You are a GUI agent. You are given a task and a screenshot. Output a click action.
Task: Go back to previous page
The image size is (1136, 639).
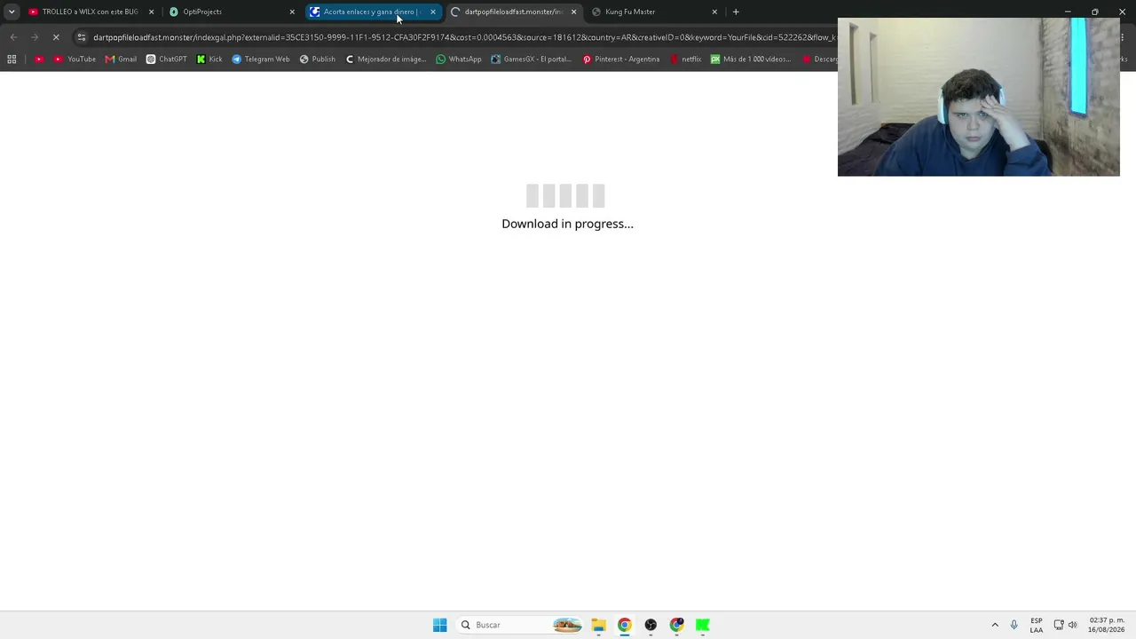(x=13, y=37)
